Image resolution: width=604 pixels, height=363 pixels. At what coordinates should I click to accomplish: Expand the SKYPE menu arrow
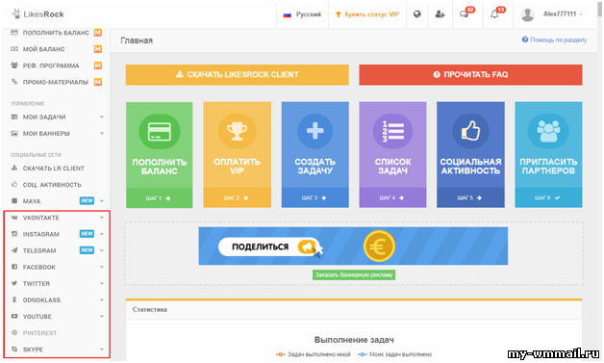pyautogui.click(x=102, y=350)
